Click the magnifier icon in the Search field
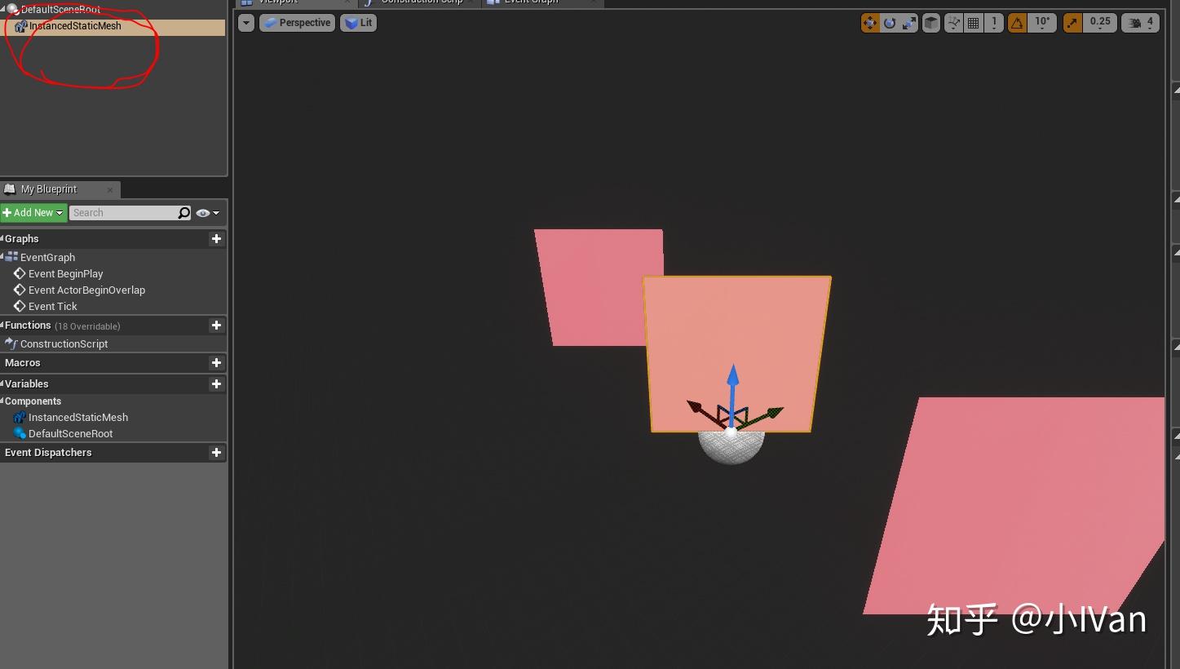This screenshot has height=669, width=1180. pos(184,213)
